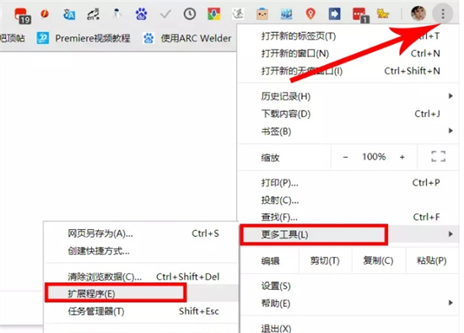Click the blue arrow extension icon

click(x=334, y=13)
